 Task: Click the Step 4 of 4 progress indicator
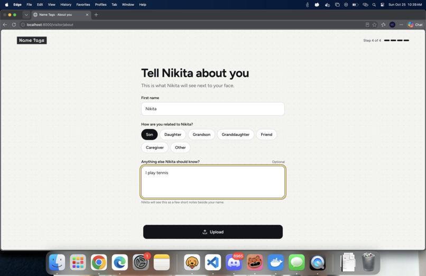(386, 41)
